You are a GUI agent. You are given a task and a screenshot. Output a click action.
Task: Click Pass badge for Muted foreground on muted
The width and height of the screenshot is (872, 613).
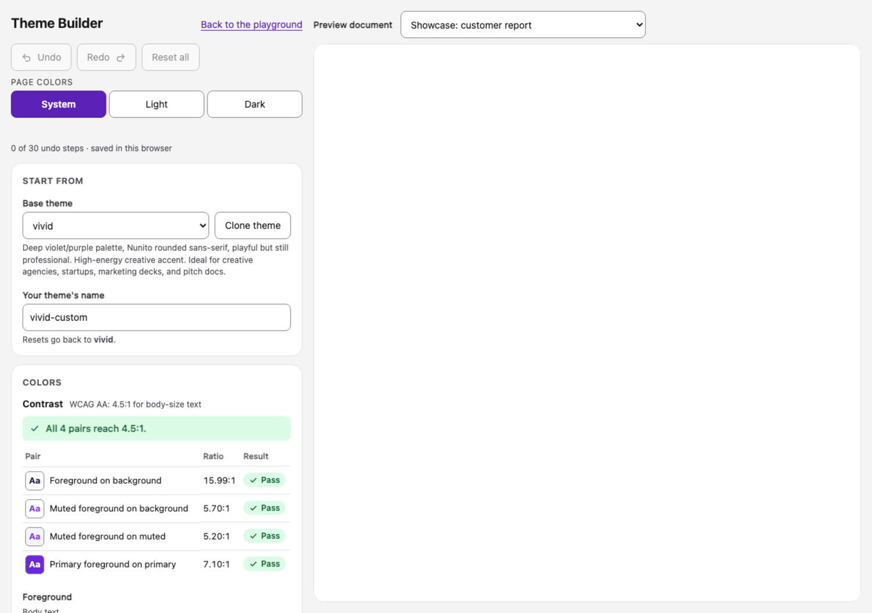(265, 536)
